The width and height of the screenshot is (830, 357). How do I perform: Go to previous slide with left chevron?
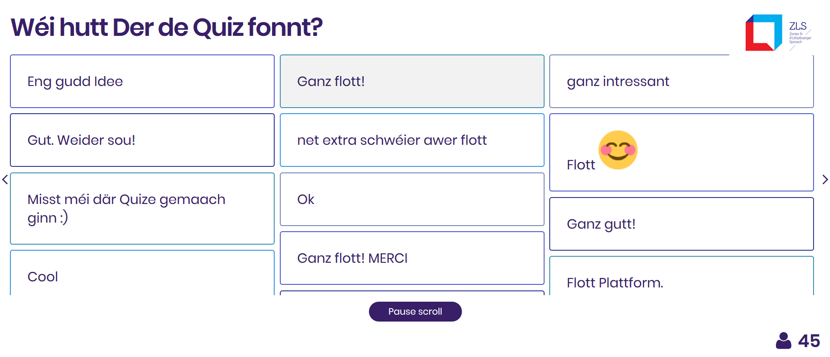[x=5, y=179]
